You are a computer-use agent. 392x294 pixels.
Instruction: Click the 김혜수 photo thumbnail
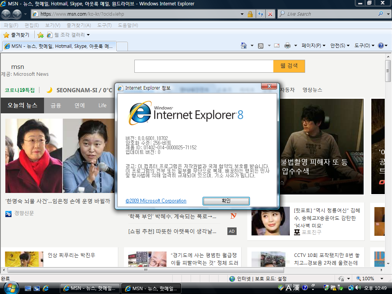pyautogui.click(x=271, y=221)
